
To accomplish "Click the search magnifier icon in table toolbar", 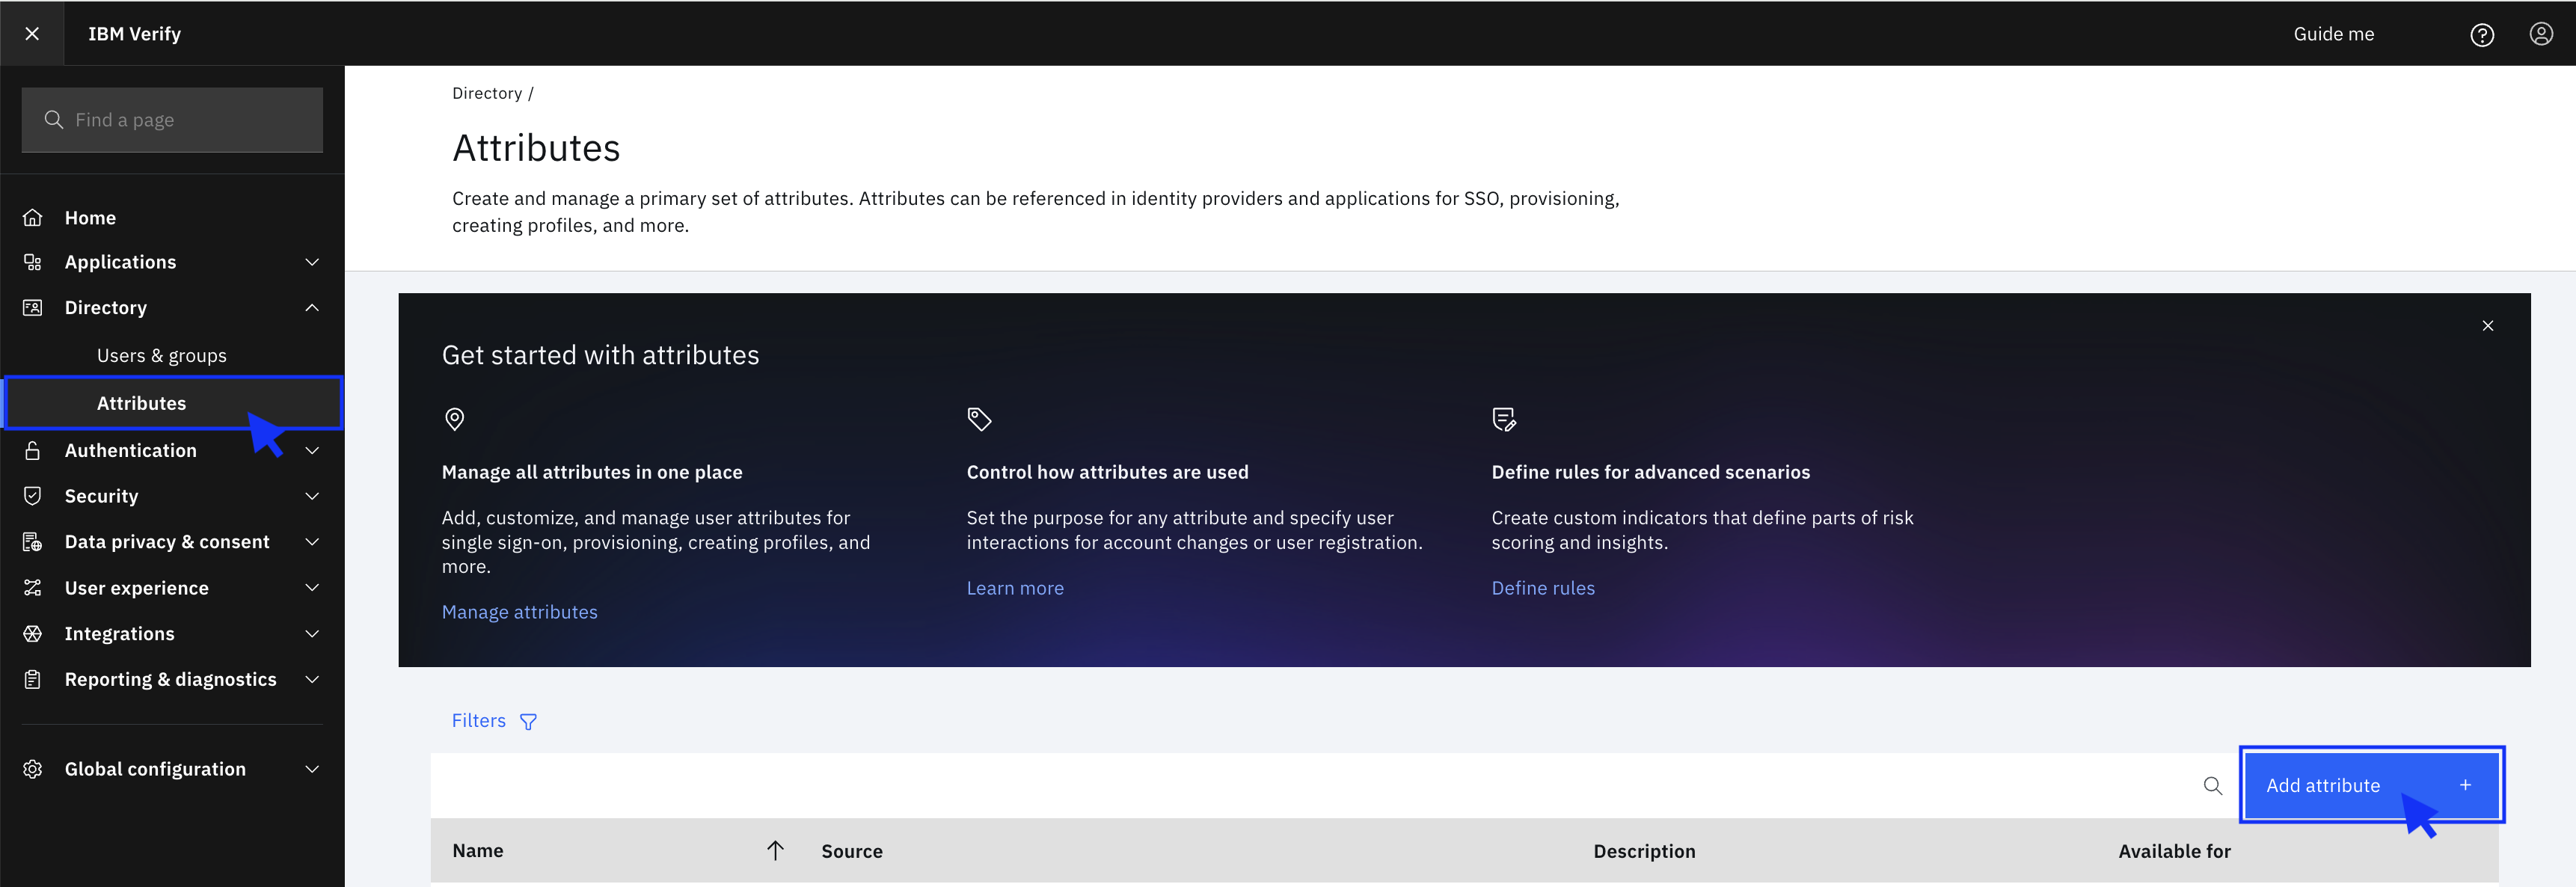I will pyautogui.click(x=2212, y=786).
